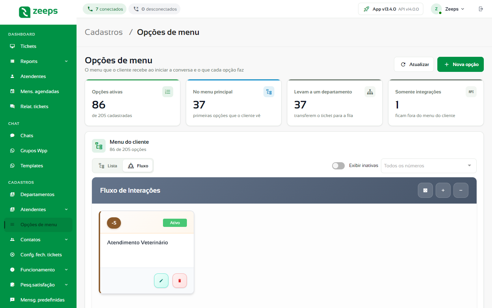The width and height of the screenshot is (492, 308).
Task: Open Opções de menu sidebar item
Action: pyautogui.click(x=38, y=224)
